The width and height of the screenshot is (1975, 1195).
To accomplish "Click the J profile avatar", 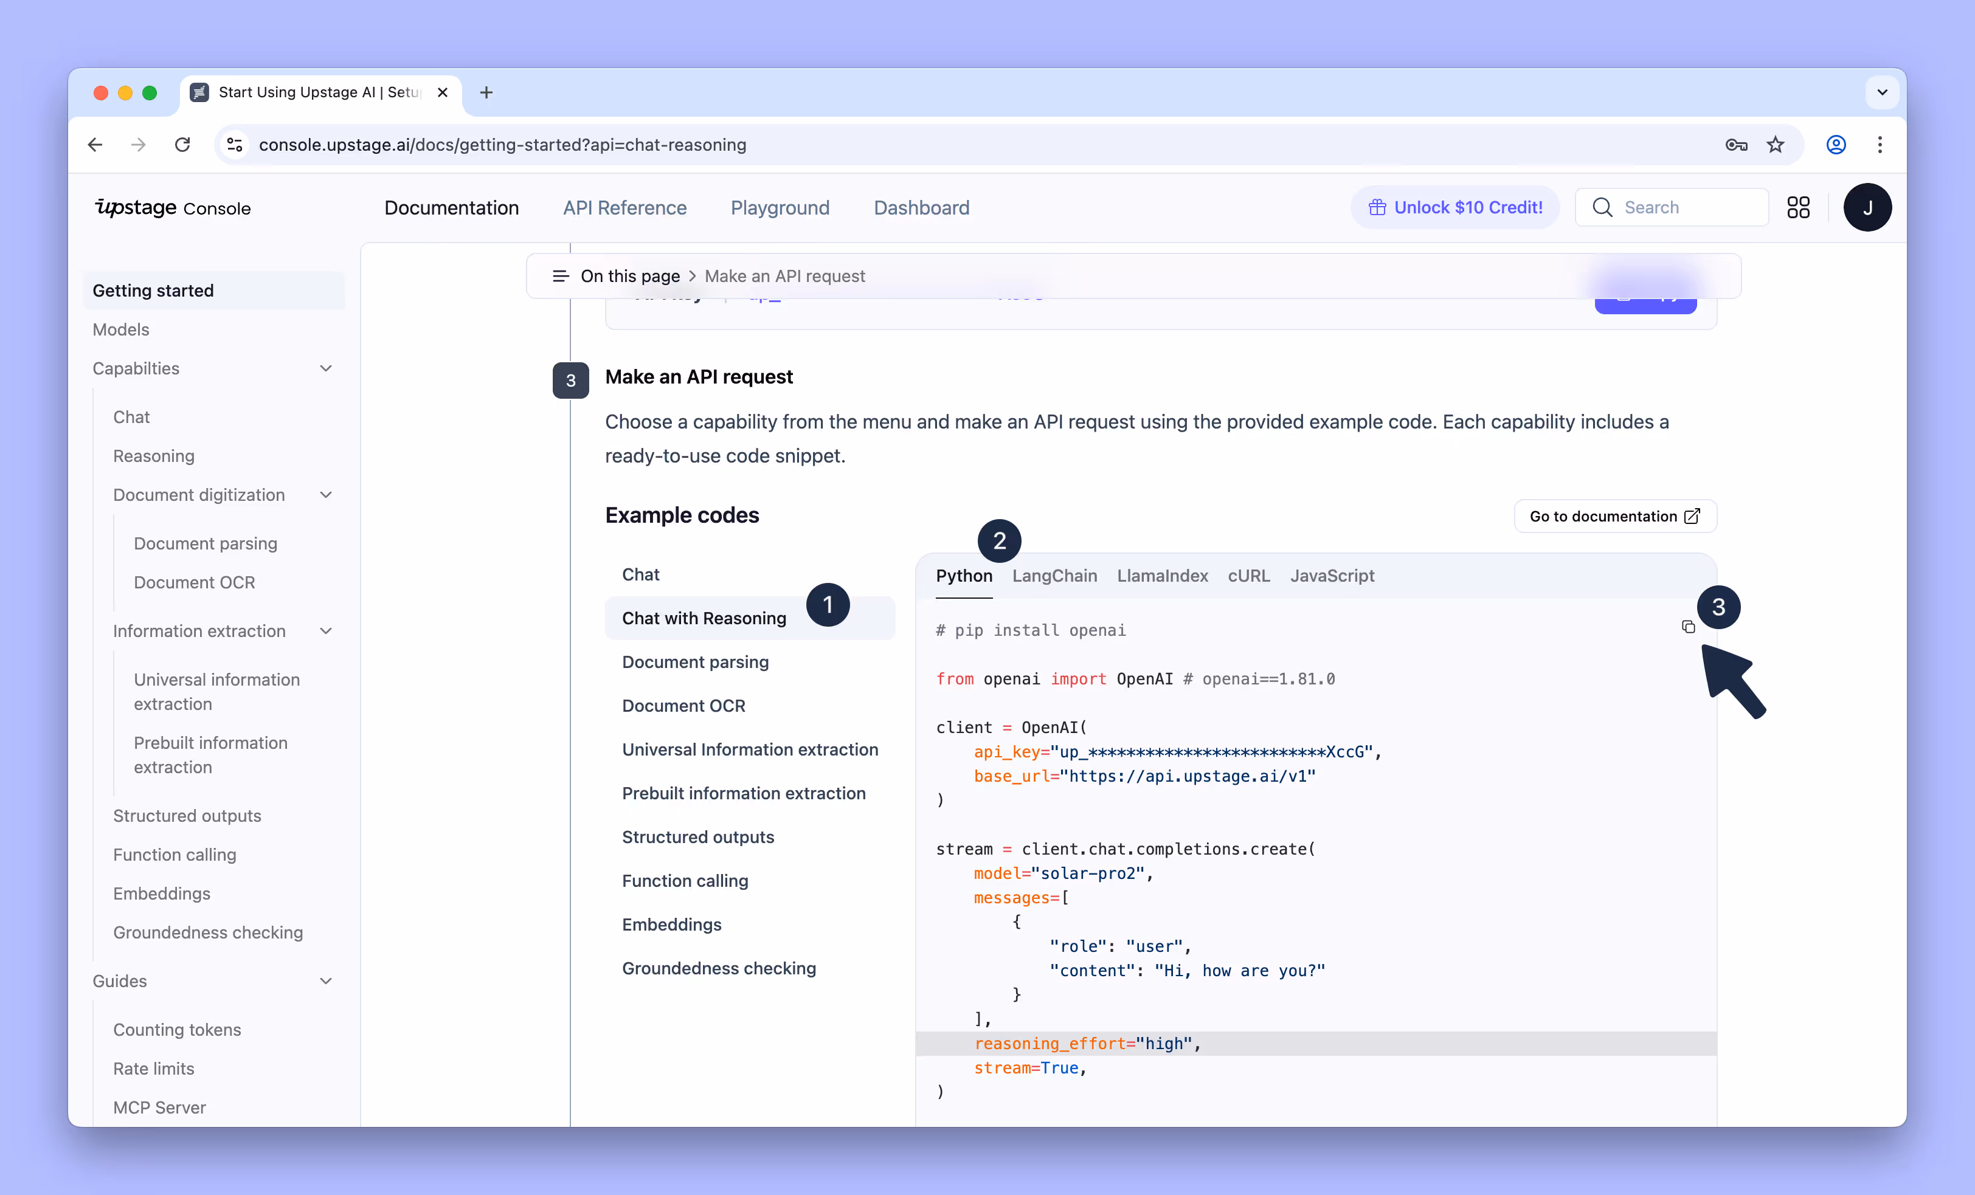I will pyautogui.click(x=1867, y=208).
